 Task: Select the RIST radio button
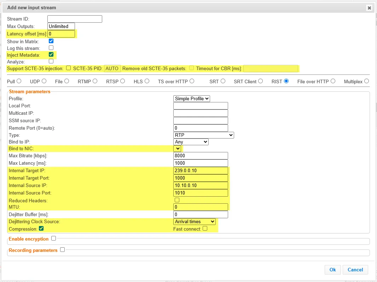click(x=286, y=81)
